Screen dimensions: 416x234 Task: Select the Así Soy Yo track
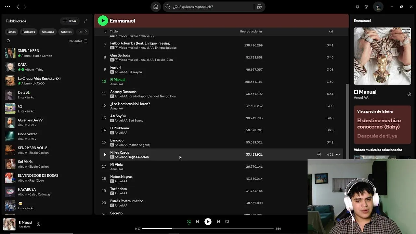tap(221, 118)
